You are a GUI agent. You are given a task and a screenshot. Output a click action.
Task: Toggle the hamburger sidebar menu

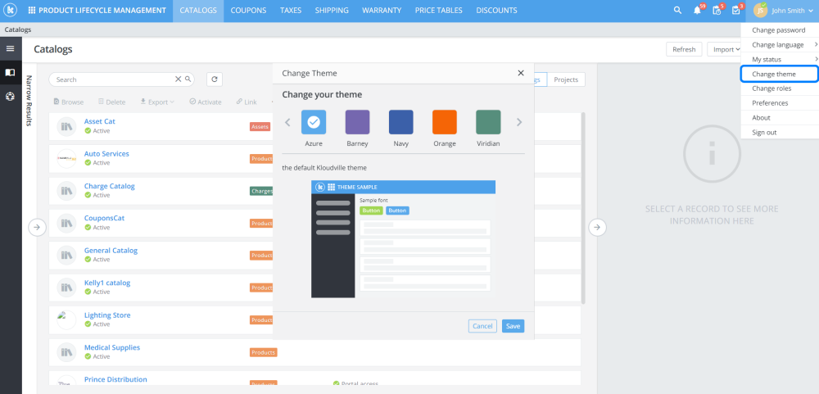10,48
